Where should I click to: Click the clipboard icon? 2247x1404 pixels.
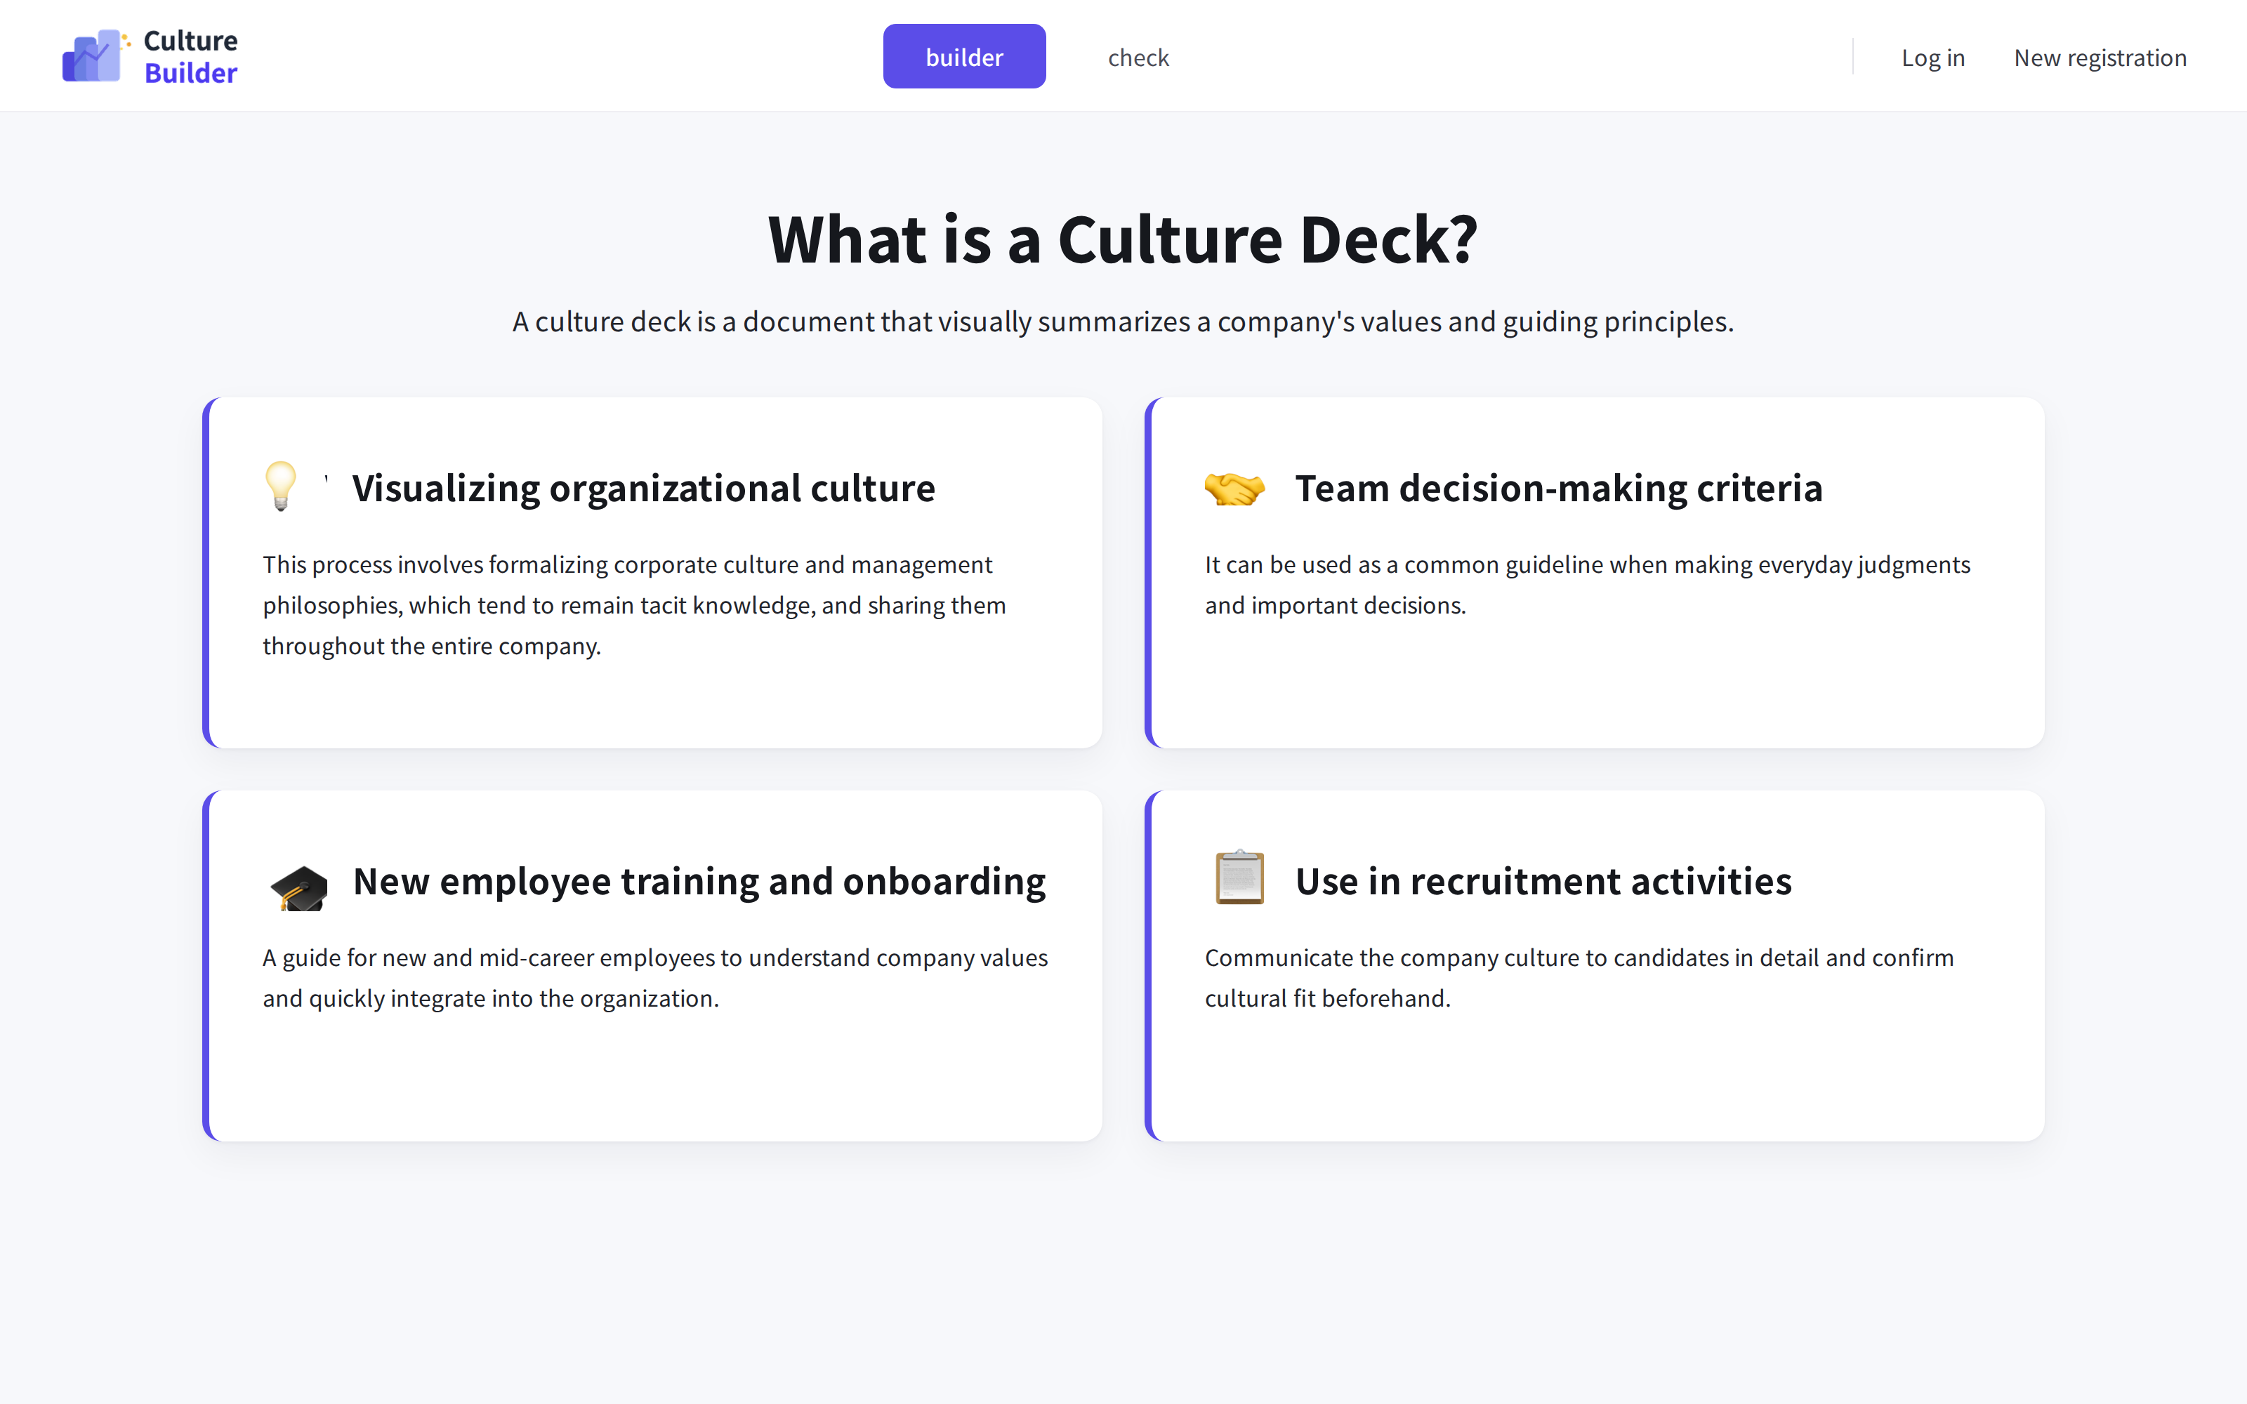point(1239,875)
